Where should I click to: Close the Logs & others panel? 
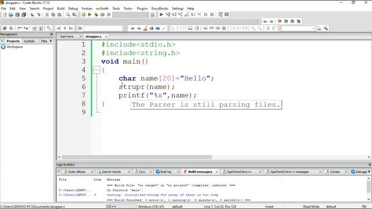coord(370,164)
